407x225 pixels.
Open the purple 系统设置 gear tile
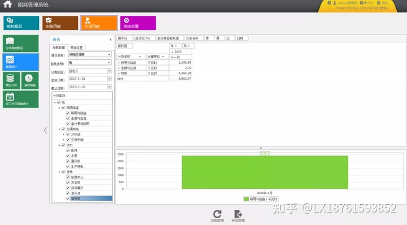coord(138,23)
